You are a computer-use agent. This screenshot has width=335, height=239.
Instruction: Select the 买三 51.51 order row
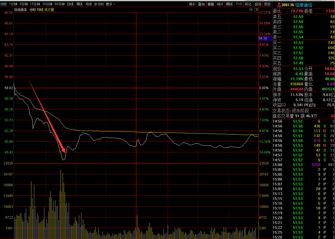[x=303, y=53]
